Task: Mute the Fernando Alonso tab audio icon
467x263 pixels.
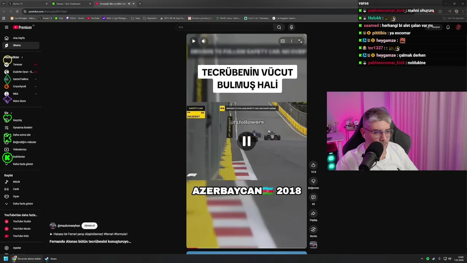Action: click(x=129, y=4)
